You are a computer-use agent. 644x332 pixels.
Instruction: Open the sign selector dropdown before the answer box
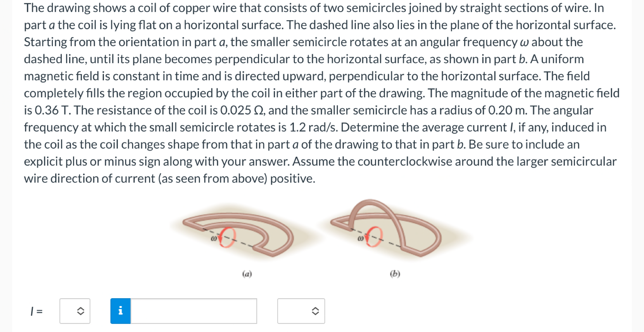tap(75, 311)
